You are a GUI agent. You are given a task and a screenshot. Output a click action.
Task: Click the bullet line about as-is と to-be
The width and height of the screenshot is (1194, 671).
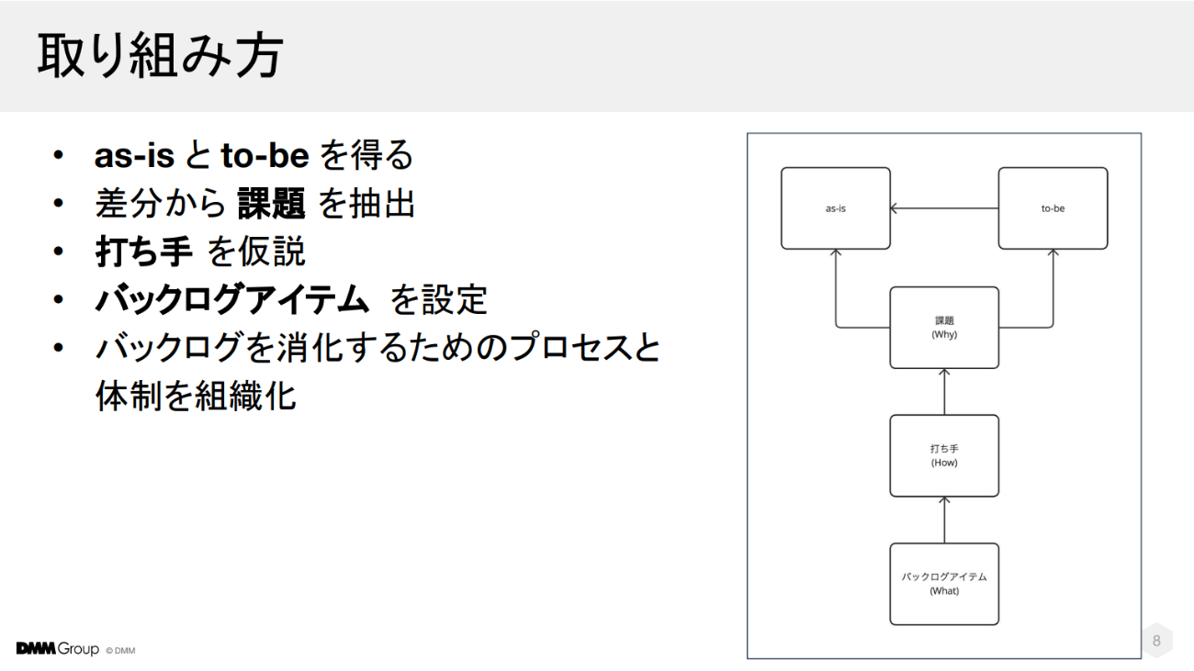click(253, 157)
